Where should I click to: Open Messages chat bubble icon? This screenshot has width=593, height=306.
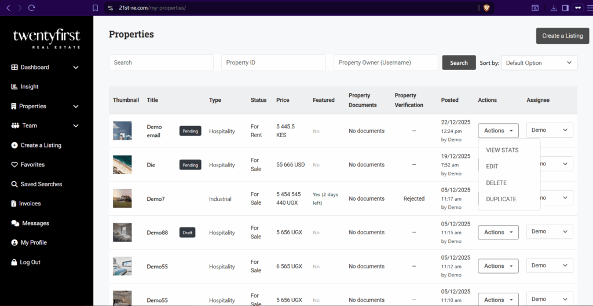(14, 223)
